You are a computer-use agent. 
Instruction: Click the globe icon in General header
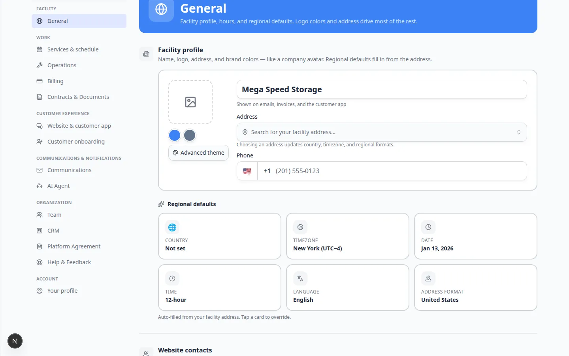coord(161,9)
